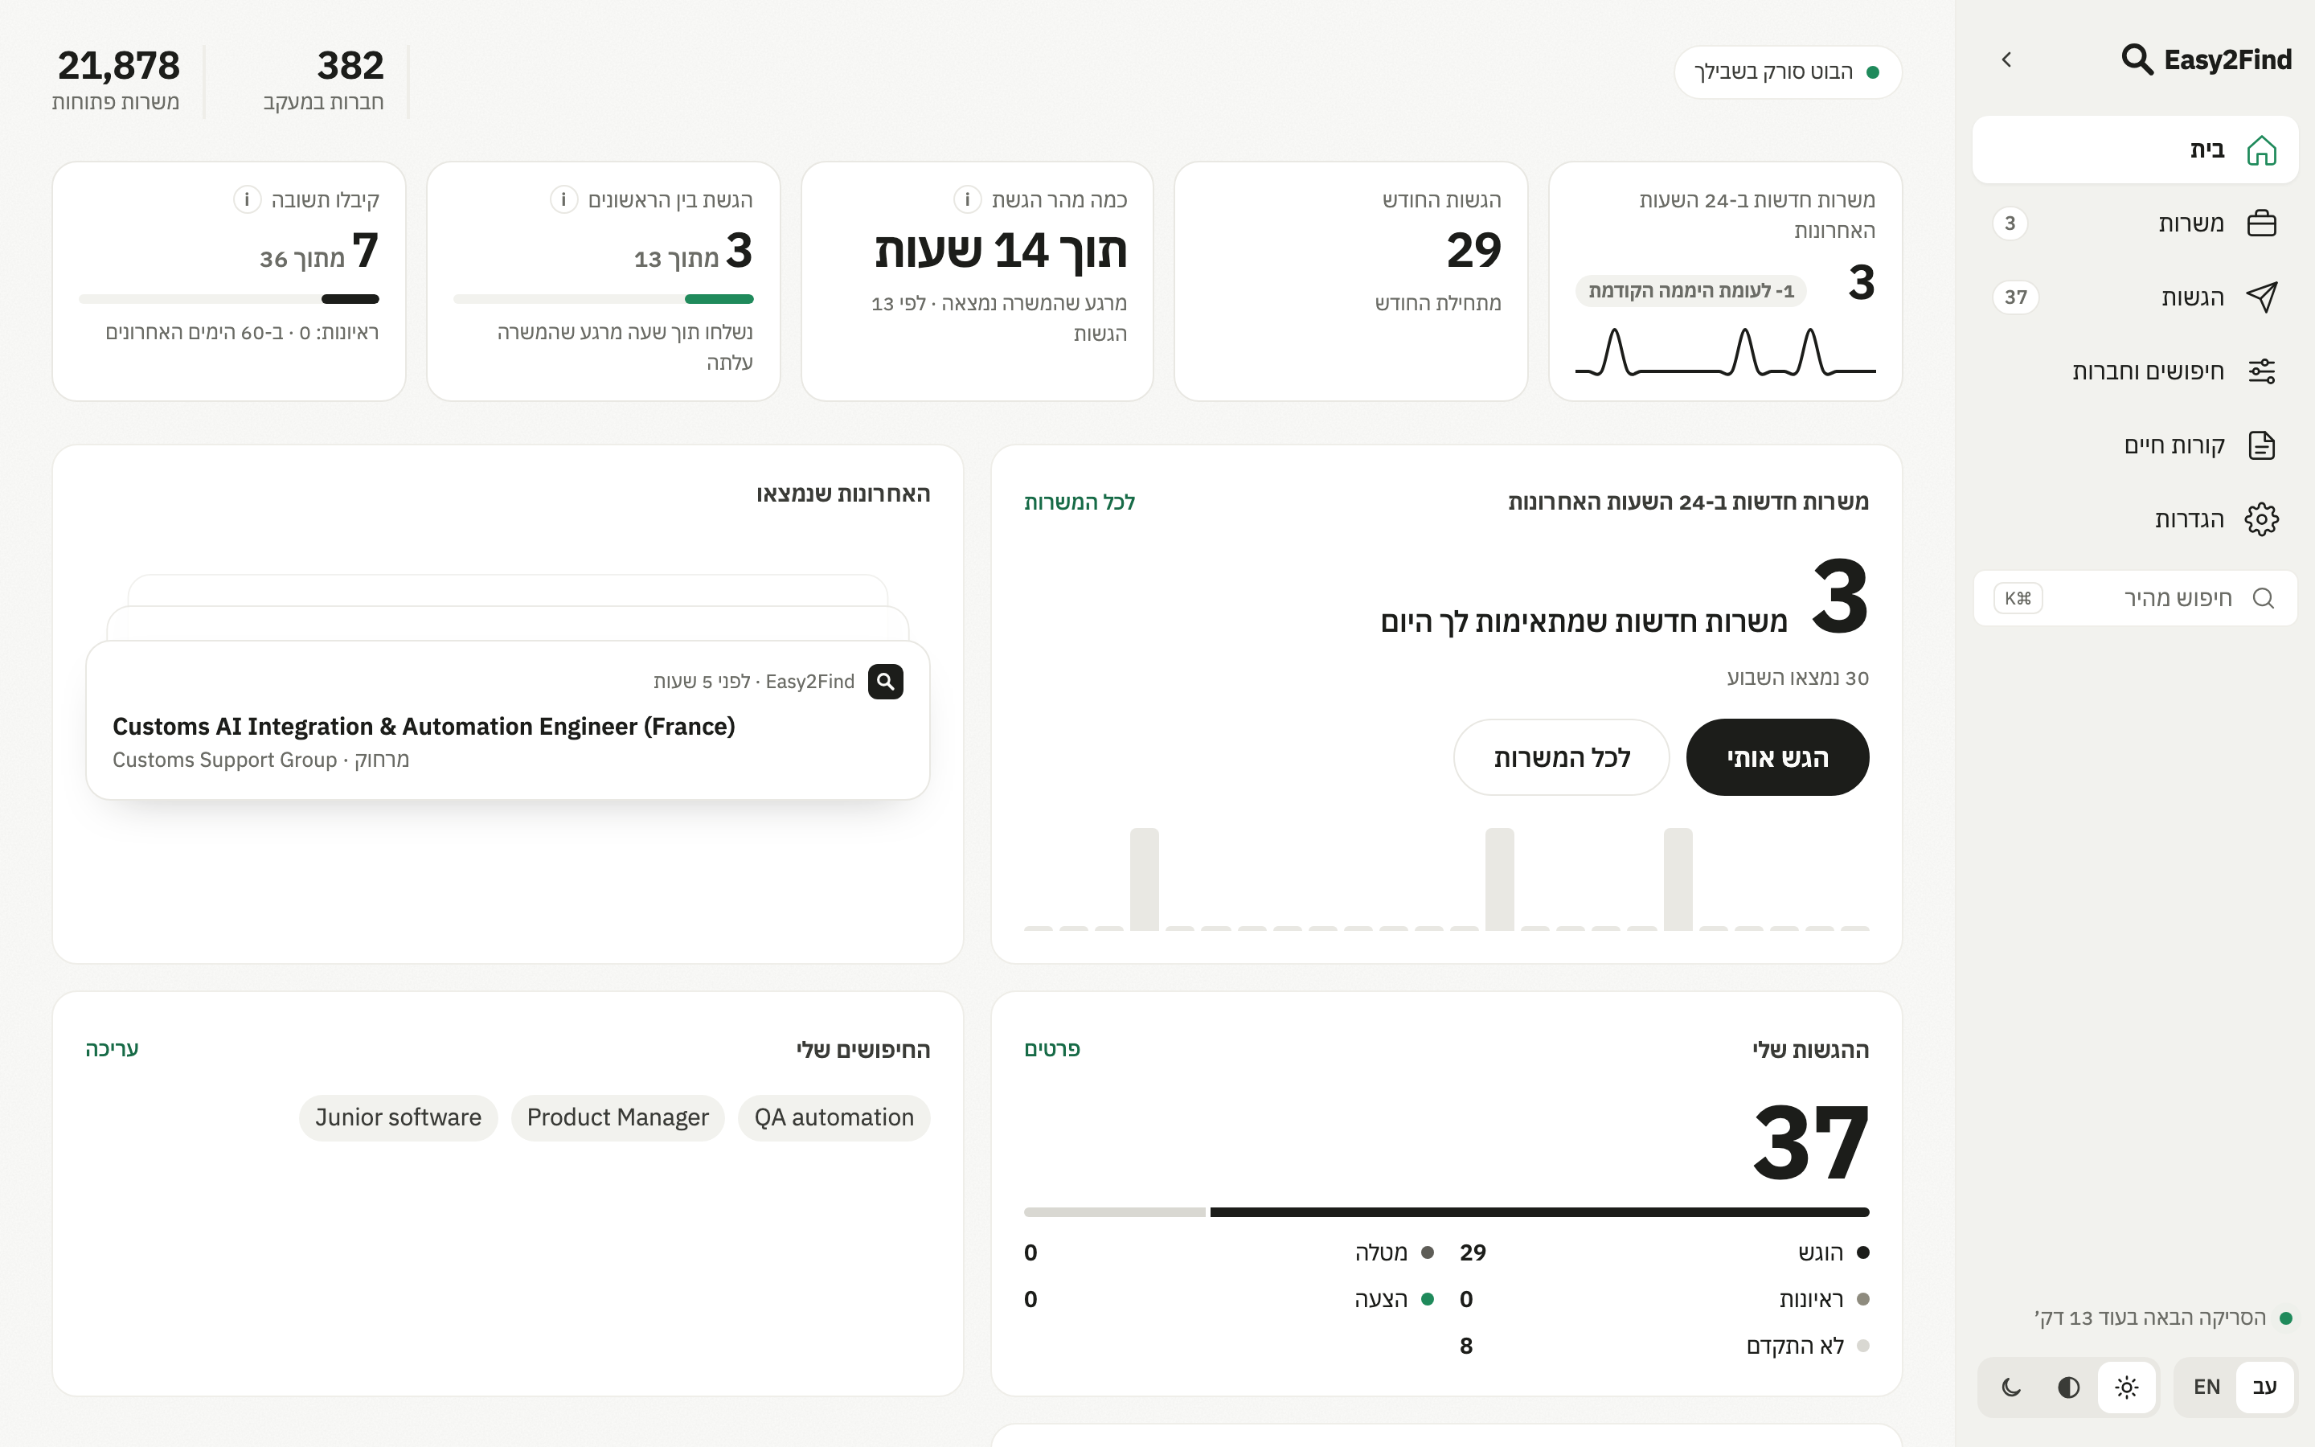
Task: Click the magnifier icon in quick search
Action: [x=2263, y=598]
